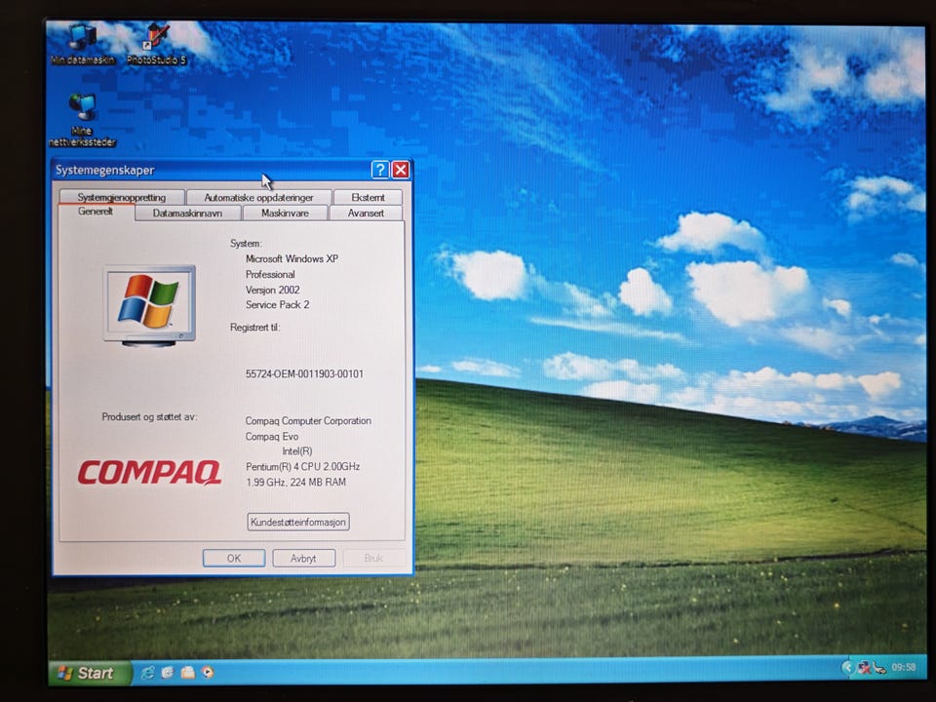Switch to the Eksternt tab
This screenshot has height=702, width=936.
pos(368,197)
